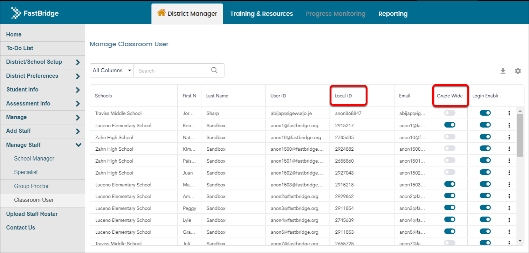Toggle Login Enabled for Lyle Sandbox

click(x=485, y=220)
